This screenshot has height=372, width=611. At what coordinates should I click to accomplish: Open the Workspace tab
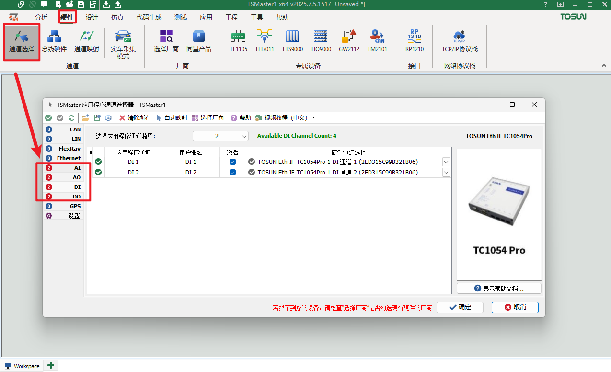coord(22,366)
